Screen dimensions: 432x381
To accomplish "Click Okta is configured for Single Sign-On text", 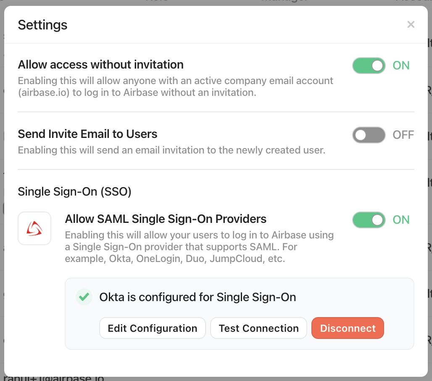I will pos(198,297).
